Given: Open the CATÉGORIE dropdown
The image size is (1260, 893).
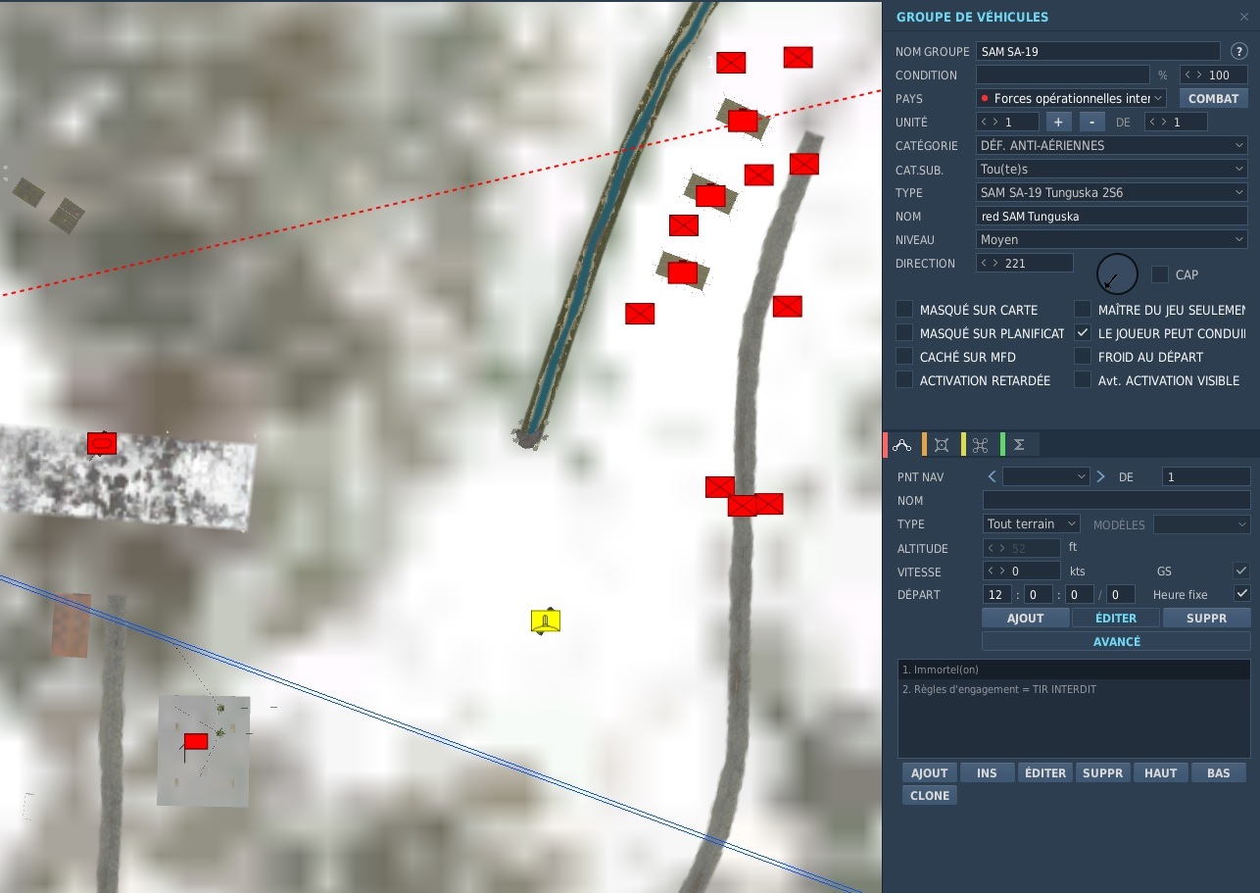Looking at the screenshot, I should [1112, 145].
